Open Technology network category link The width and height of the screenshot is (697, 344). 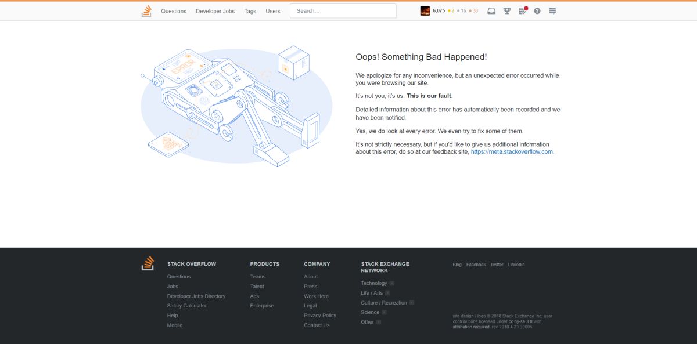tap(374, 283)
